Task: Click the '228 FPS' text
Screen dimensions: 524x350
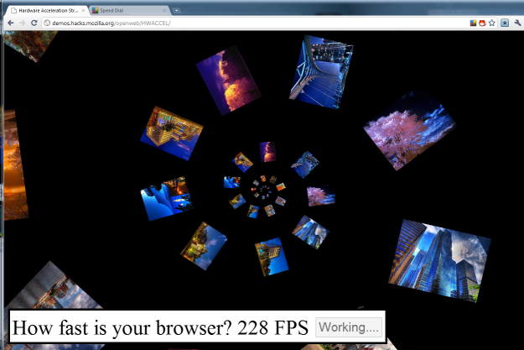Action: pyautogui.click(x=272, y=327)
